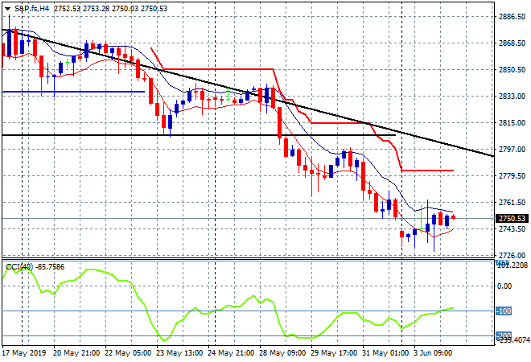Image resolution: width=531 pixels, height=362 pixels.
Task: Click the 31 May 01:00 time label
Action: point(385,353)
